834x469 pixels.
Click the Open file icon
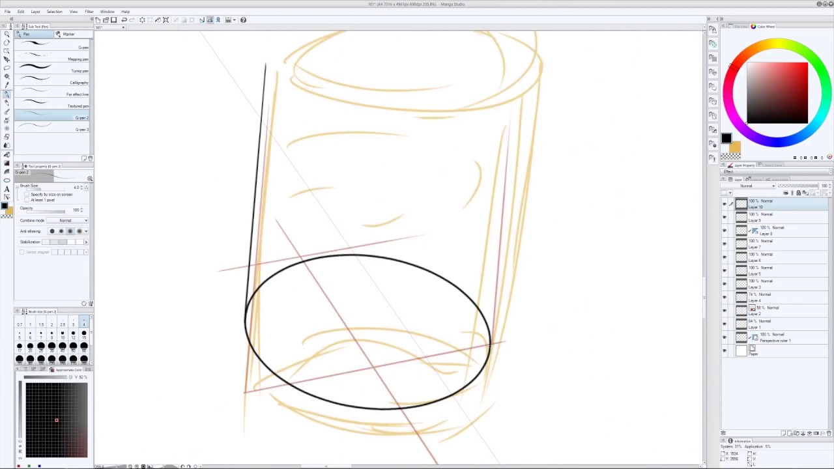[106, 20]
